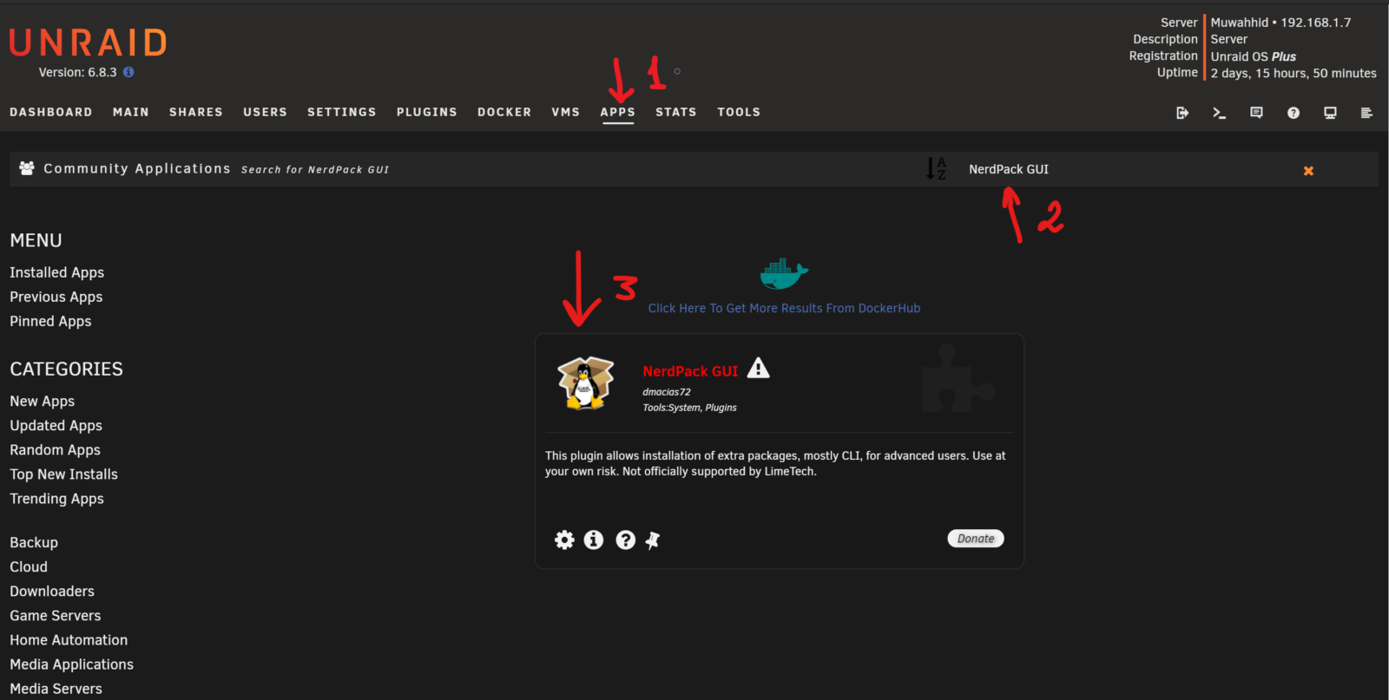Open the Settings tab
Viewport: 1389px width, 700px height.
tap(342, 112)
